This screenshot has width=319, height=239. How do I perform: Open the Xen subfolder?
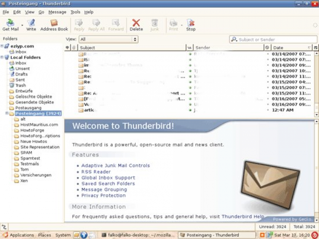point(21,180)
